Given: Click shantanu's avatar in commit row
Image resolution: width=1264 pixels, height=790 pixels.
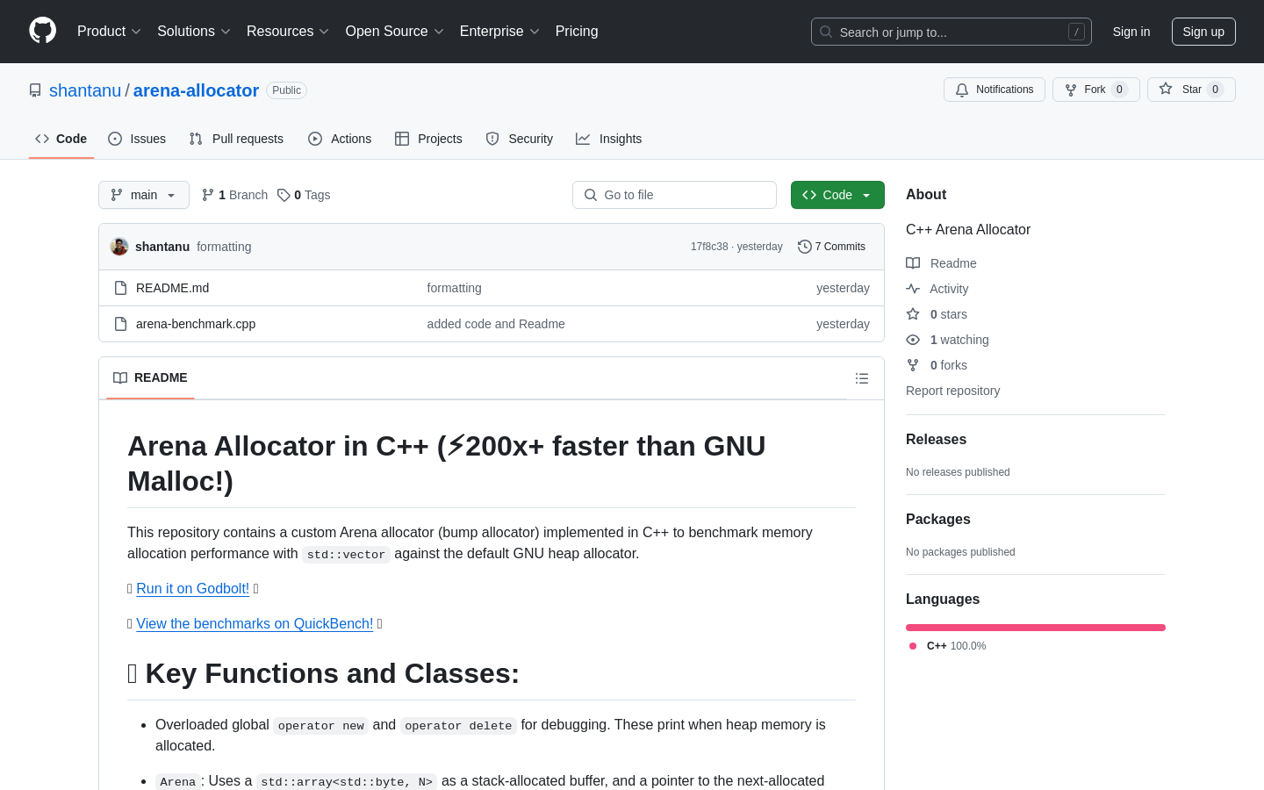Looking at the screenshot, I should pos(119,247).
